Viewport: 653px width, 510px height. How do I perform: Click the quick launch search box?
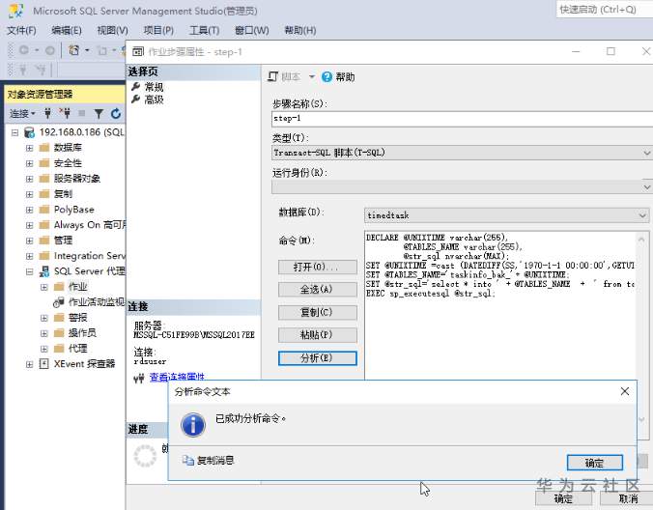pos(604,9)
